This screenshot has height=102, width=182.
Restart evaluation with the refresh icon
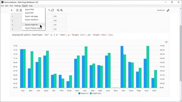(x=53, y=10)
